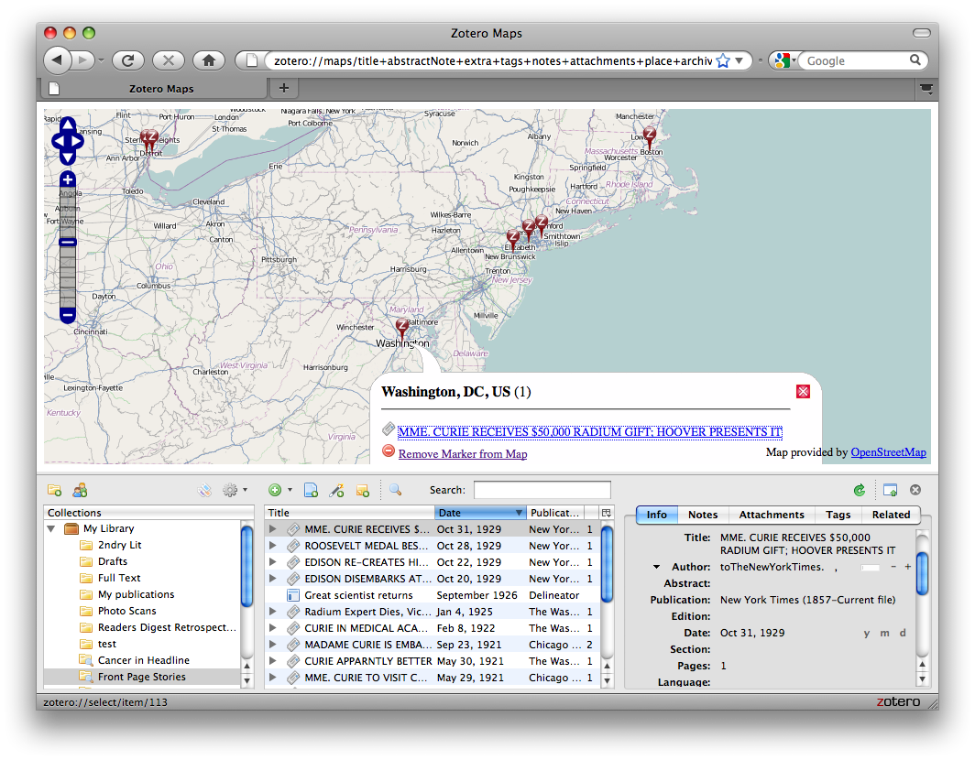Close the Washington, DC popup
The width and height of the screenshot is (975, 760).
(803, 392)
